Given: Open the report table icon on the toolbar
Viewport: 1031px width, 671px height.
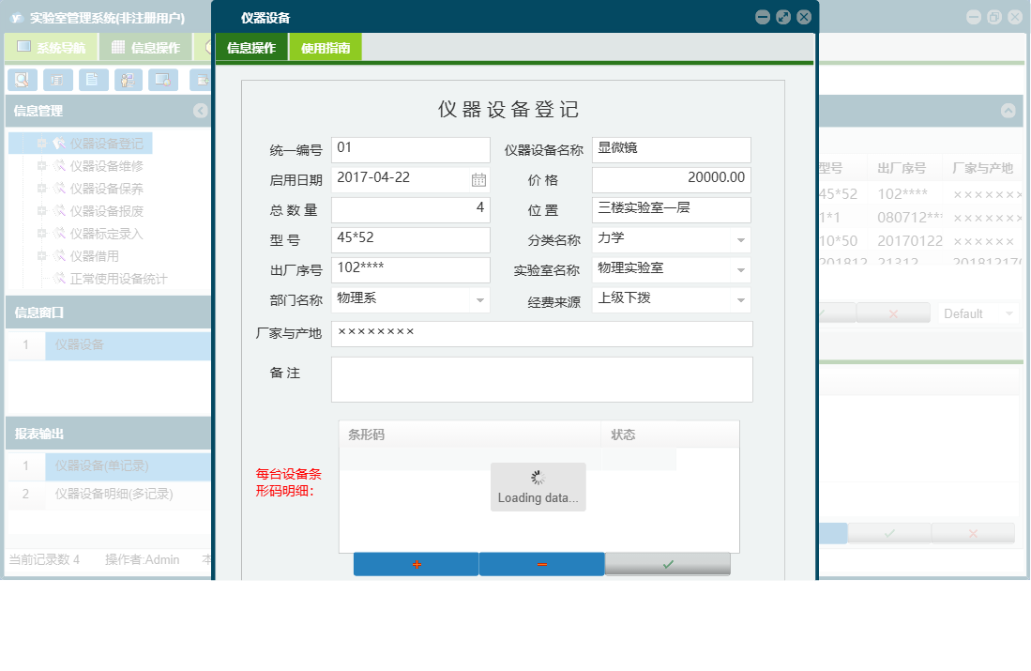Looking at the screenshot, I should (57, 80).
